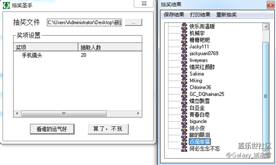
Task: Select winner biguncle in results
Action: (198, 121)
